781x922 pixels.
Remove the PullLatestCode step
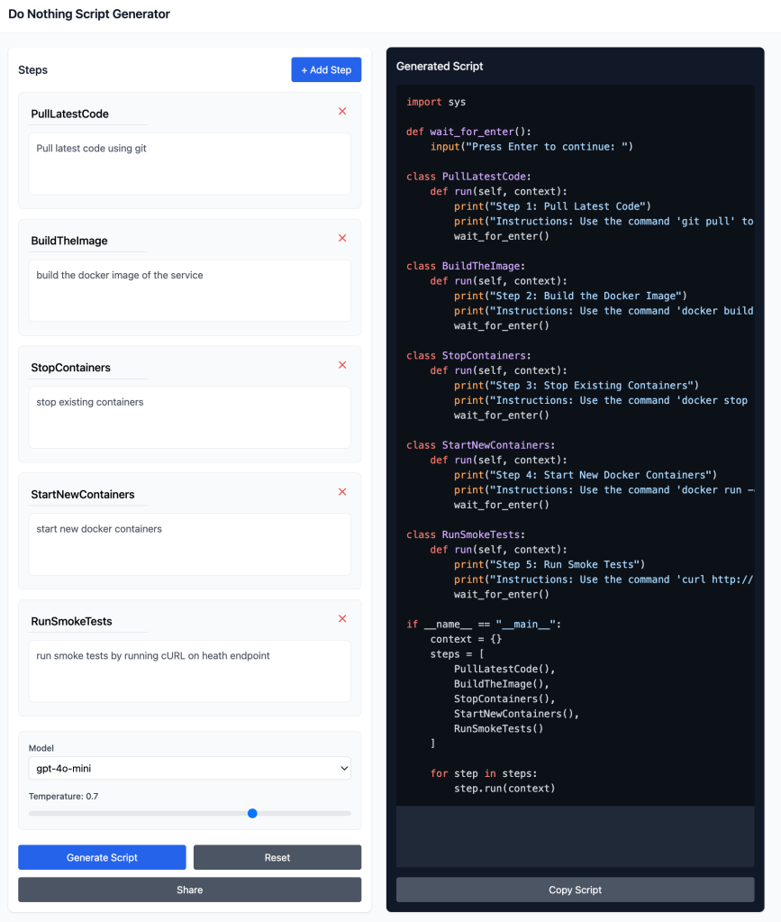tap(341, 112)
